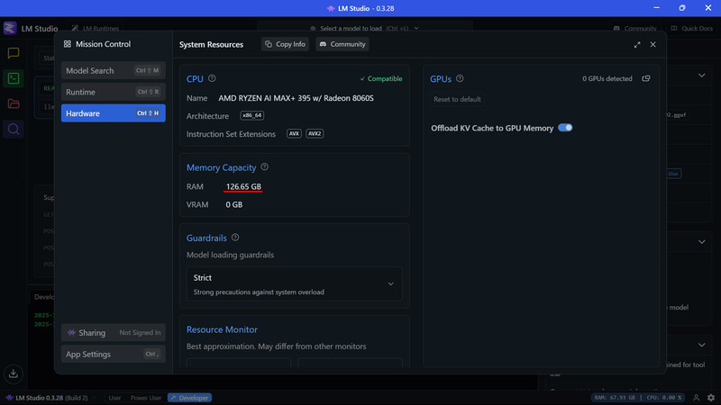Switch to User mode

[x=114, y=398]
